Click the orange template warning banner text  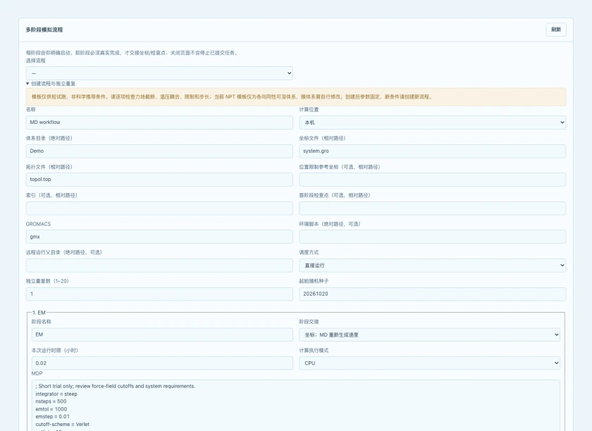tap(231, 97)
